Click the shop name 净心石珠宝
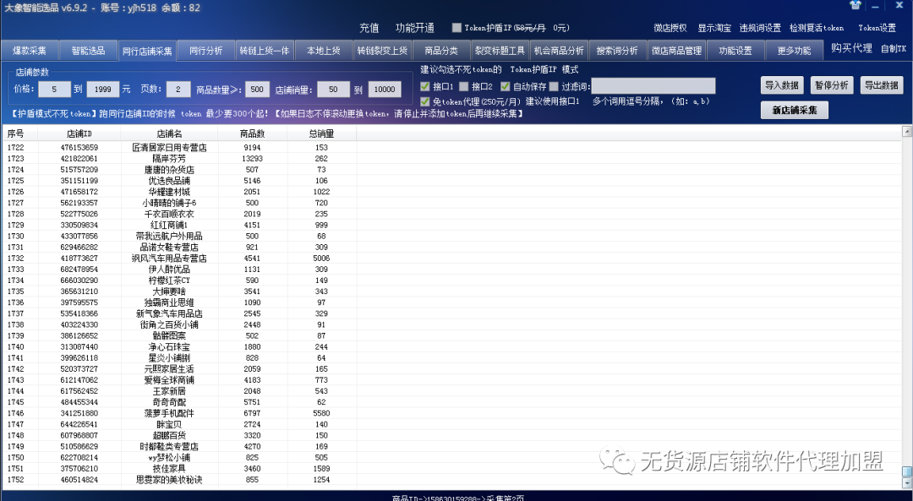 169,346
